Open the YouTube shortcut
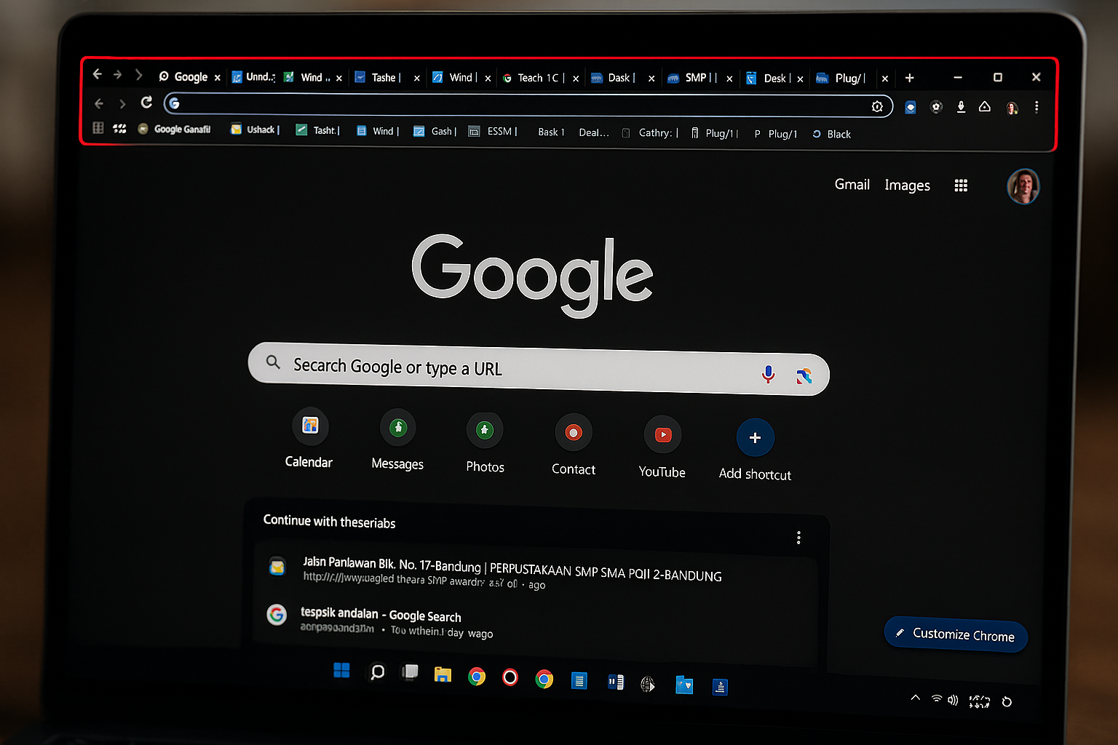The image size is (1118, 745). (x=663, y=435)
